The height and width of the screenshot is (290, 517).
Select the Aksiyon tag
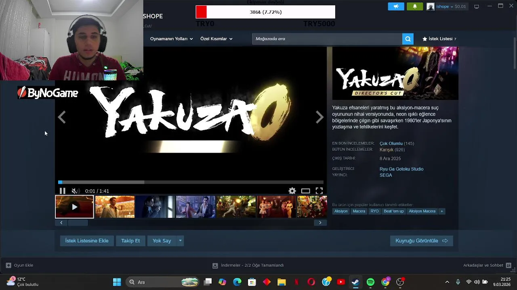pos(340,211)
